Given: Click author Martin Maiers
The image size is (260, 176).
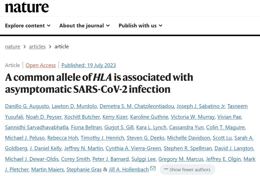Looking at the screenshot, I should (x=48, y=170).
